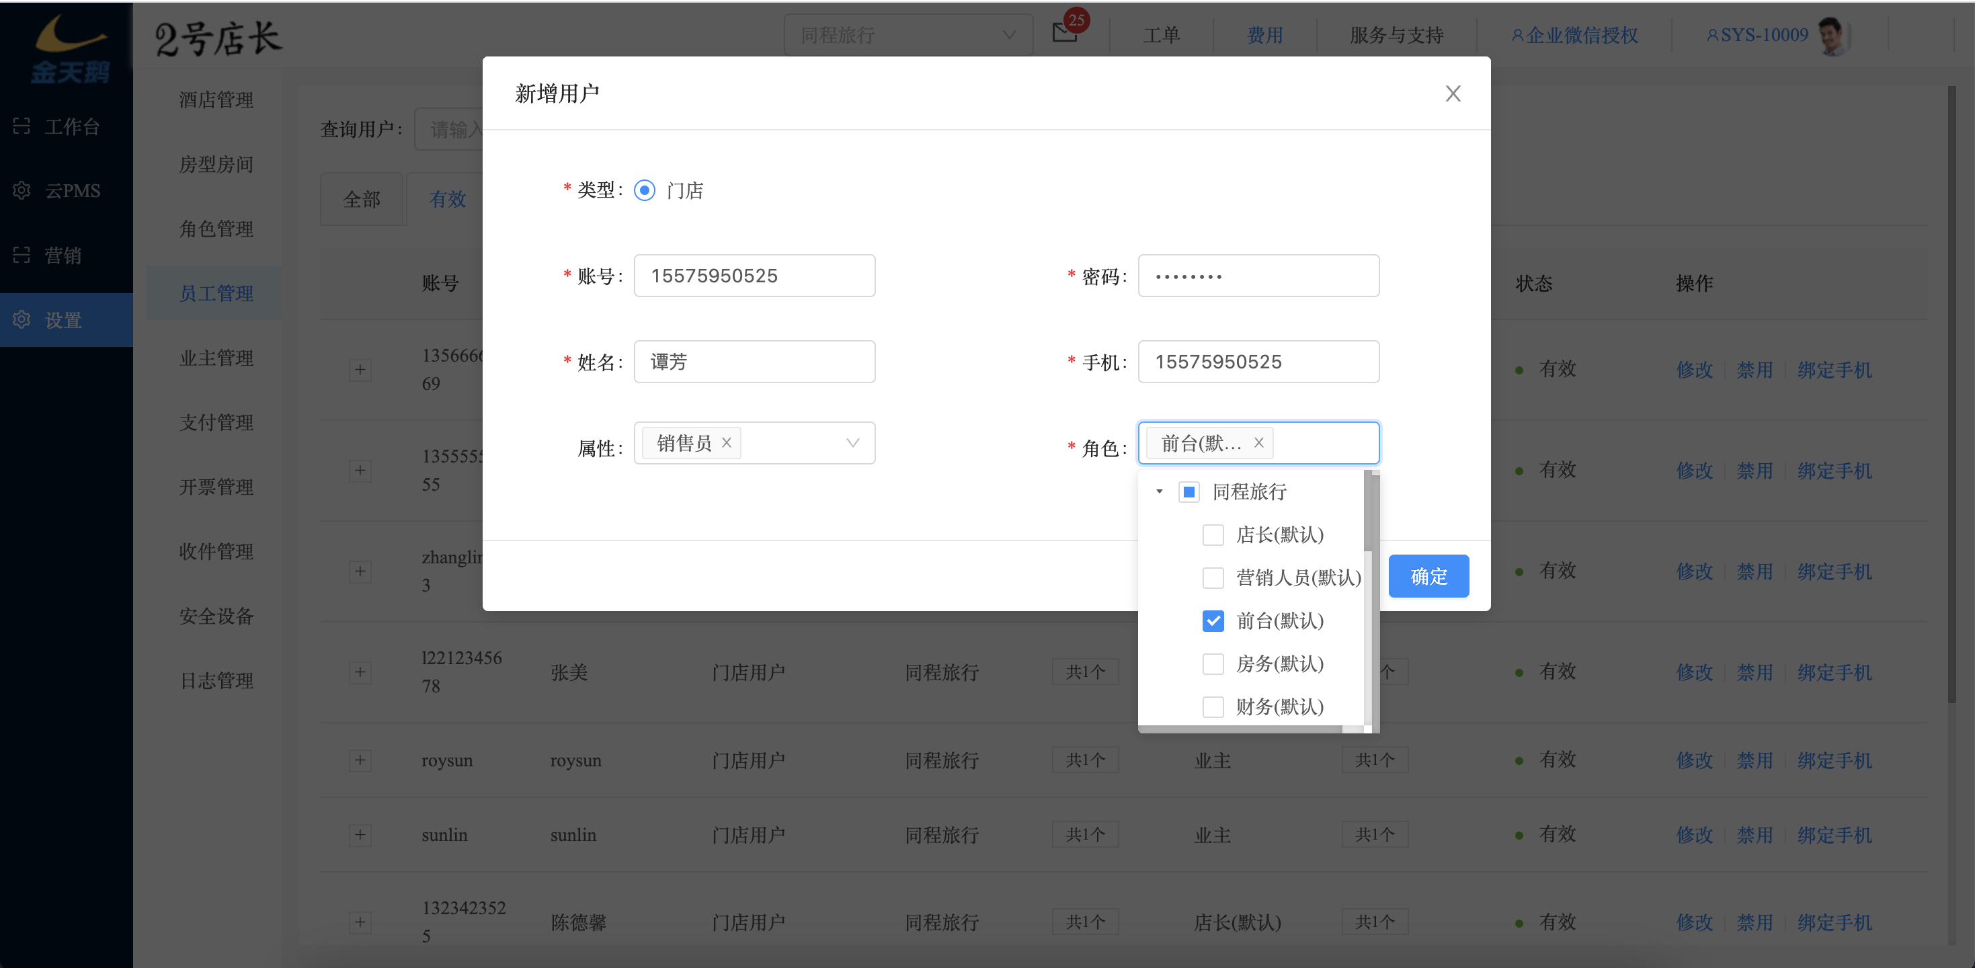
Task: Go to 酒店管理 submenu
Action: tap(215, 99)
